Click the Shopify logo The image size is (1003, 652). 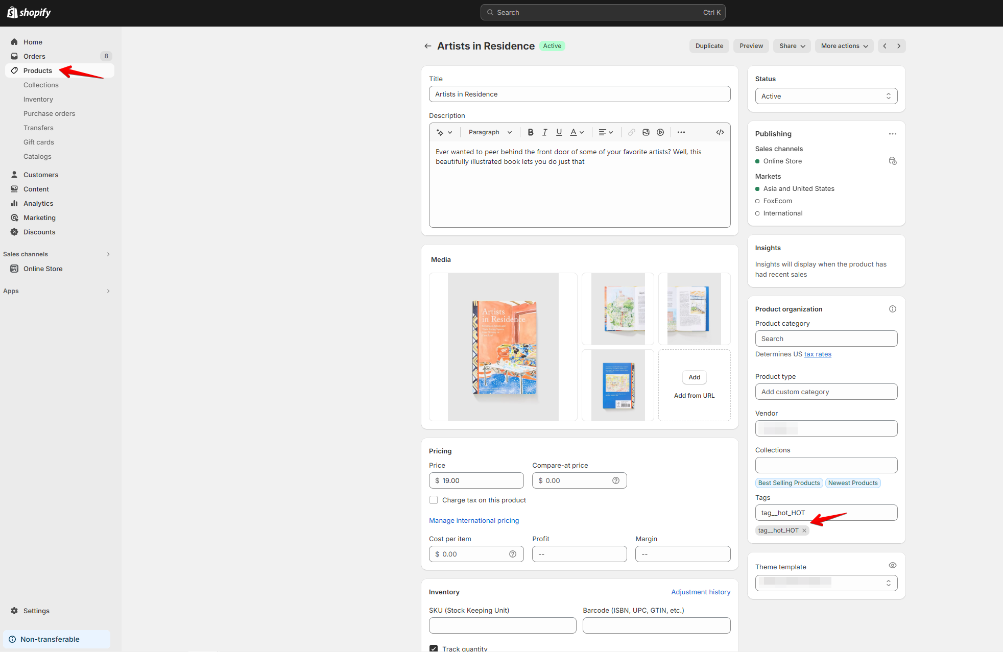tap(29, 12)
